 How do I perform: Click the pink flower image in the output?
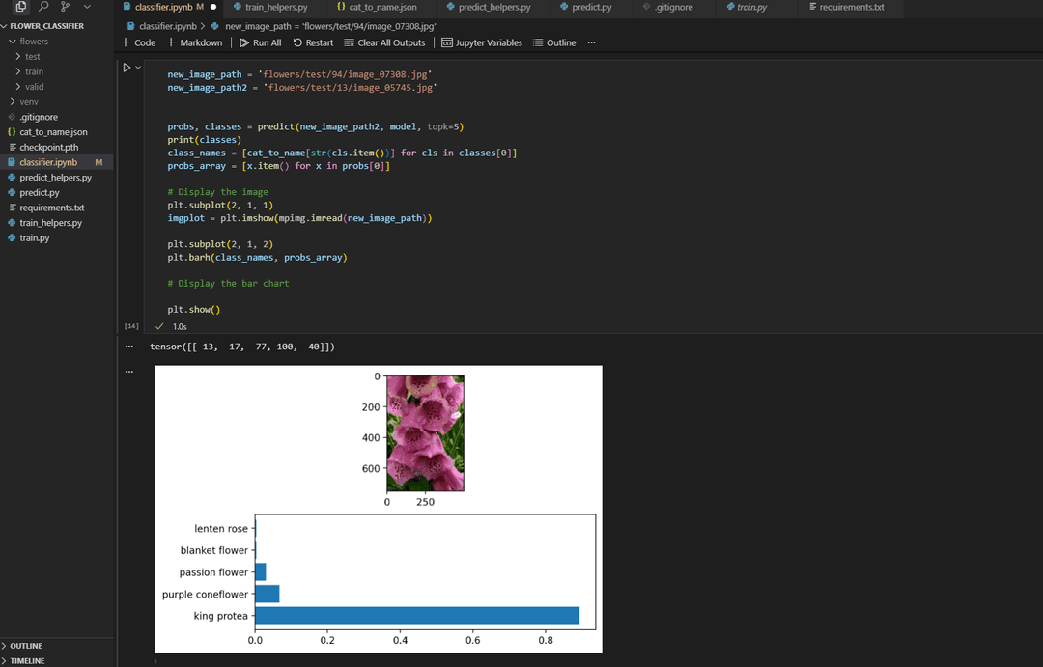(425, 431)
